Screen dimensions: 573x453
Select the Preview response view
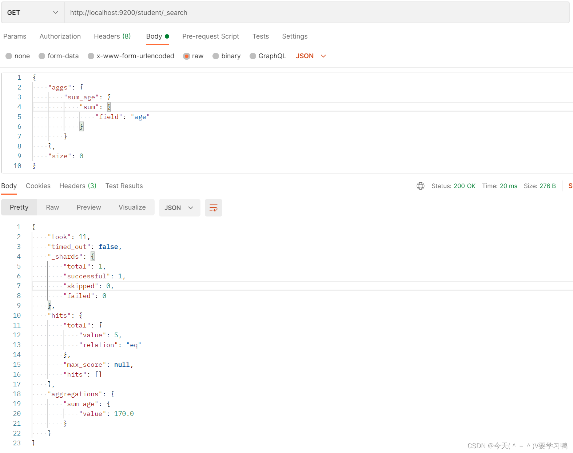tap(89, 207)
